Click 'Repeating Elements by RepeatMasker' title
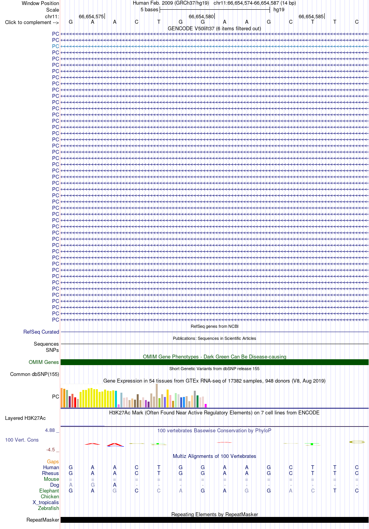The height and width of the screenshot is (529, 369). [214, 514]
